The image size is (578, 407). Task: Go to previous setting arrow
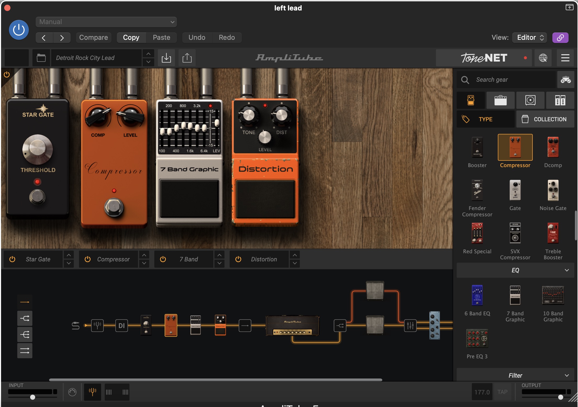click(x=44, y=38)
